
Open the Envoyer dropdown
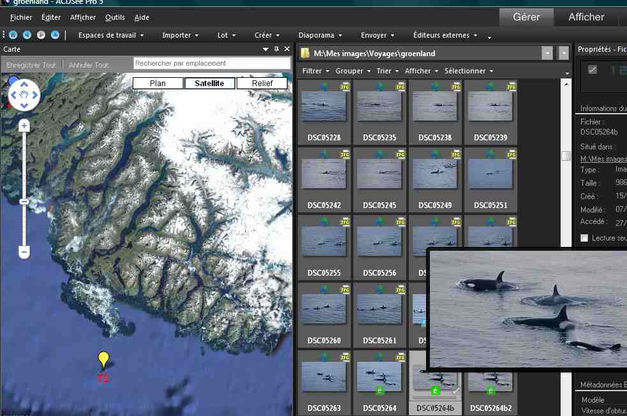tap(378, 35)
